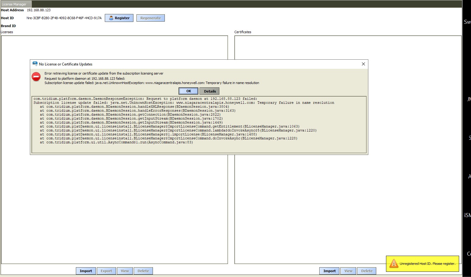Click the Niagara icon in dialog title
The height and width of the screenshot is (277, 471).
[x=35, y=64]
